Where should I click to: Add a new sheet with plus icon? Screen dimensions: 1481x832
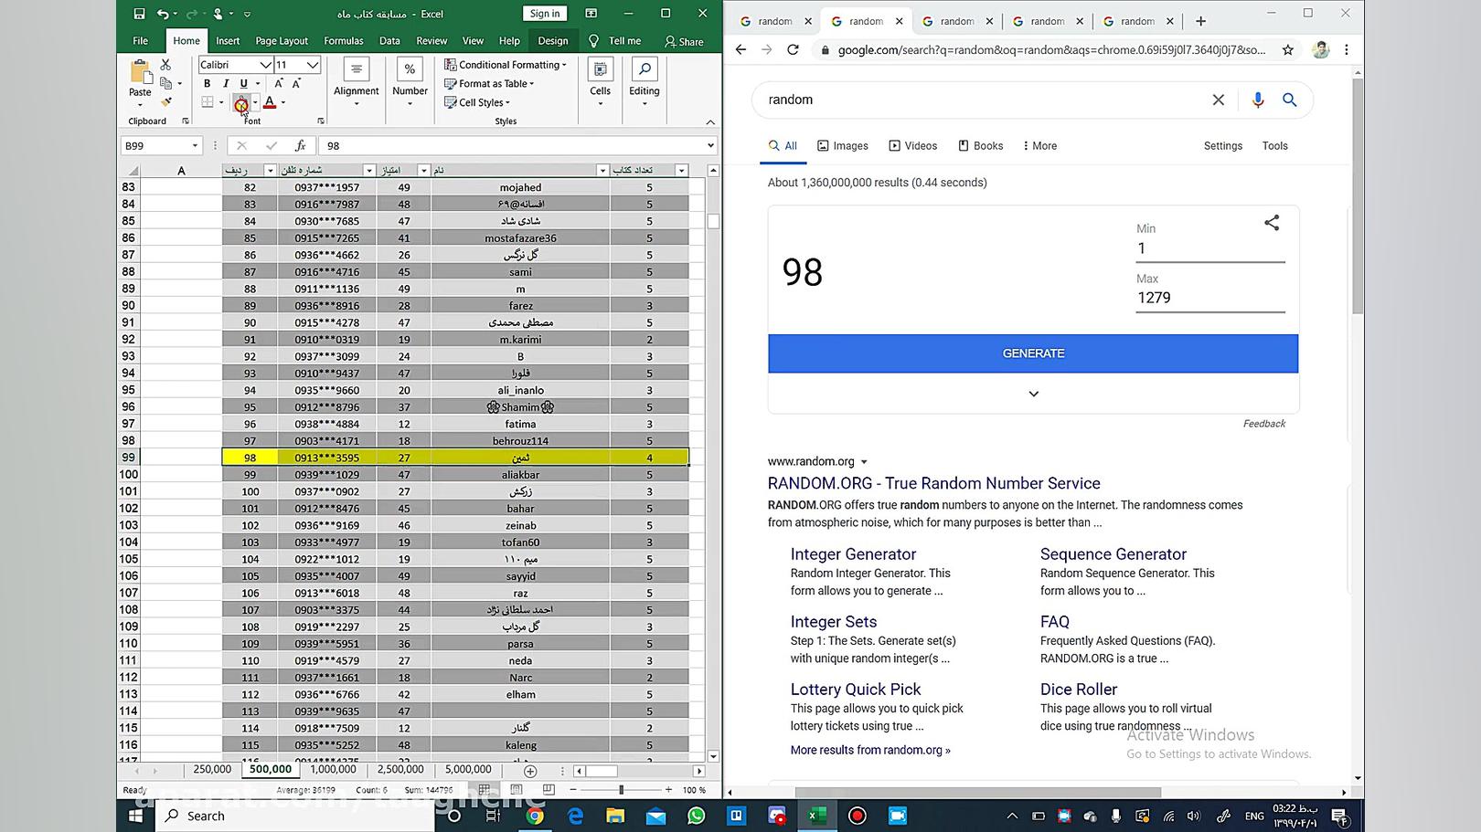pos(529,771)
